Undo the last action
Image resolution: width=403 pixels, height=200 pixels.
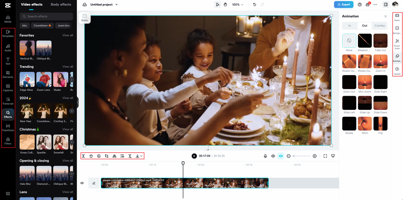[x=254, y=5]
